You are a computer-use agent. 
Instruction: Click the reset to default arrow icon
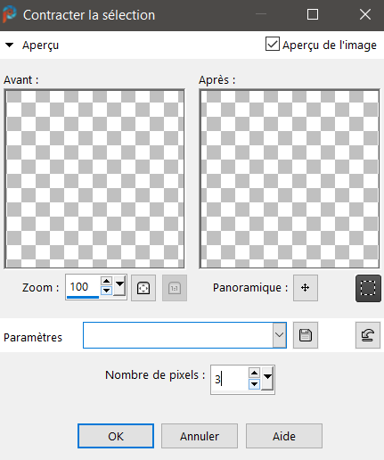coord(368,335)
